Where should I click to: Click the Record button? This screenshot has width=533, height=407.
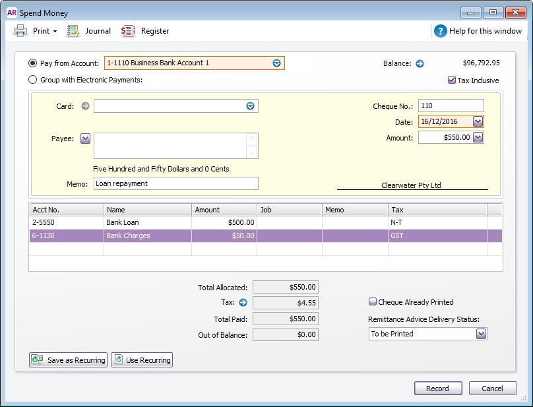437,389
